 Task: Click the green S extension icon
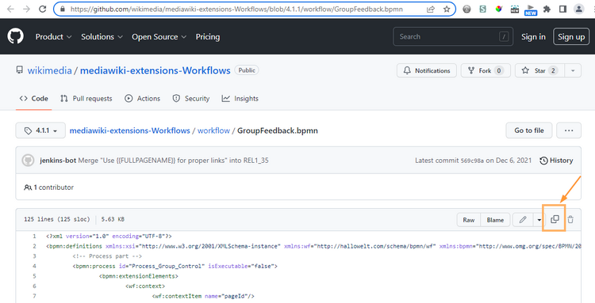(x=482, y=9)
